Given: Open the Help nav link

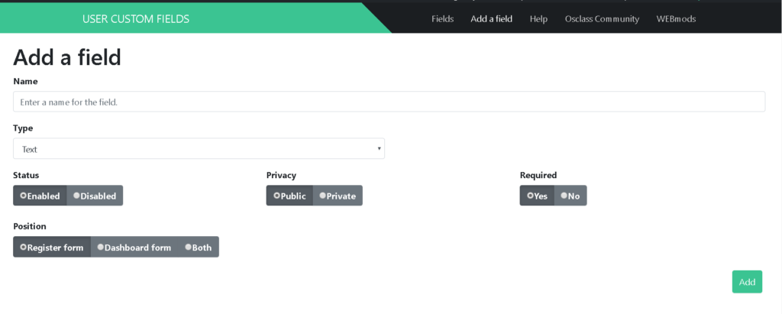Looking at the screenshot, I should [538, 19].
